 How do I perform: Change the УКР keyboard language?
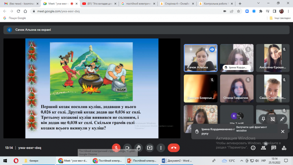(x=263, y=161)
